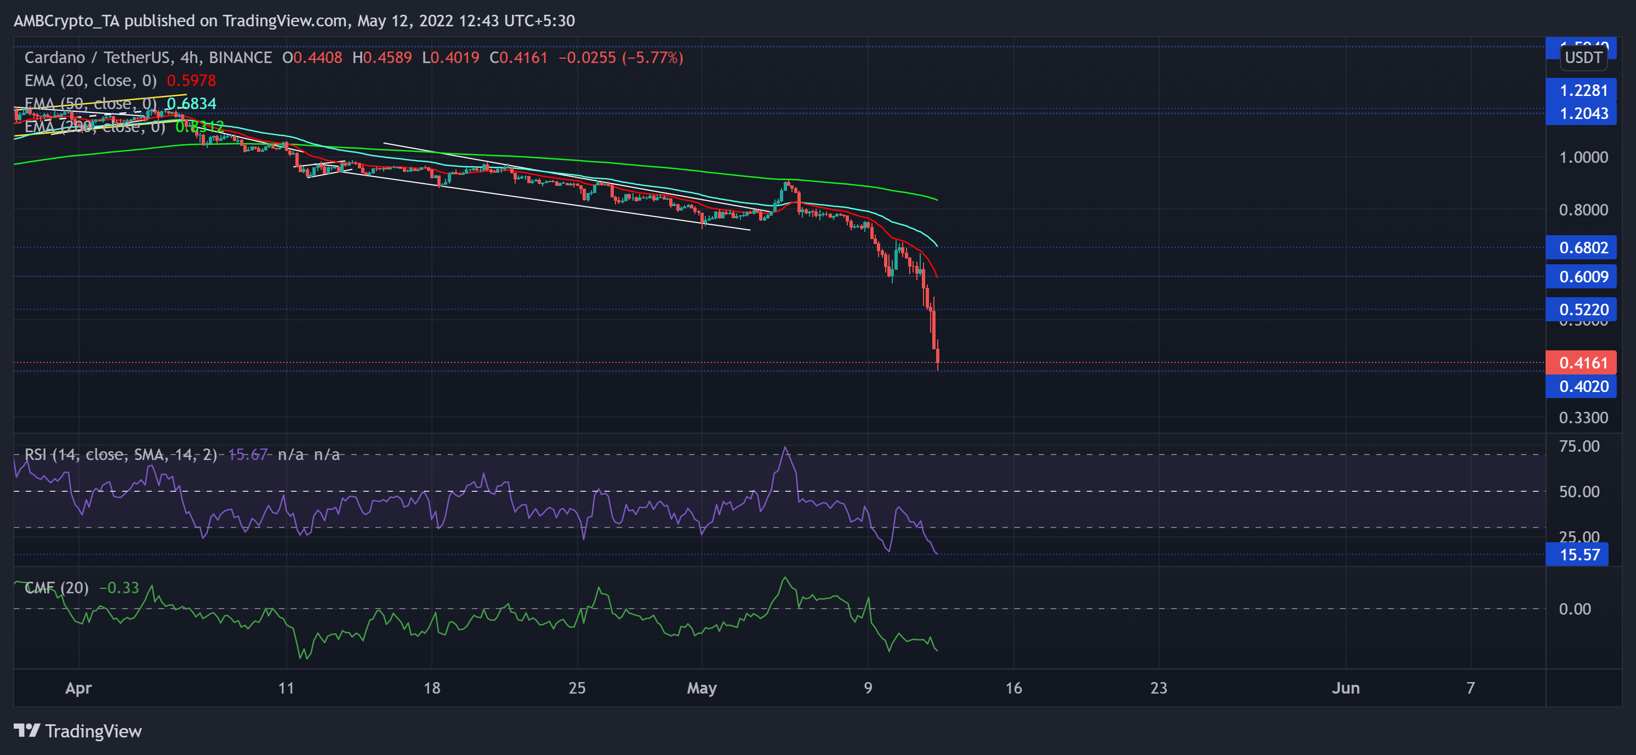Click the 23 date on time axis
The width and height of the screenshot is (1636, 755).
[1159, 688]
